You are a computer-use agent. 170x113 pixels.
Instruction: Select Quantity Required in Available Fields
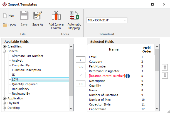coord(24,84)
